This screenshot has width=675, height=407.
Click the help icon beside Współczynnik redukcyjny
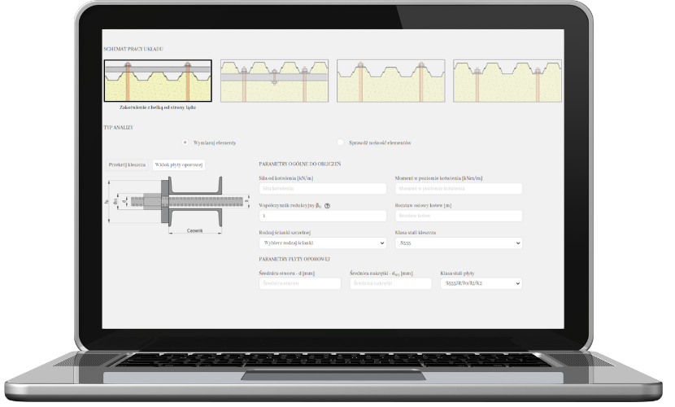click(x=327, y=206)
